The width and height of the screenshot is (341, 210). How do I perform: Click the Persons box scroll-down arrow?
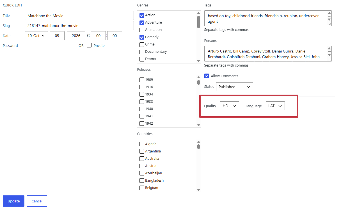329,56
